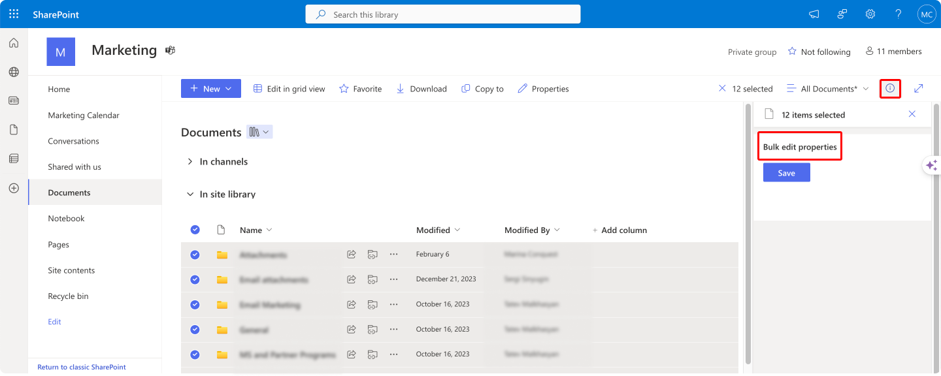Click the expand content arrows icon
Screen dimensions: 941x376
(919, 88)
